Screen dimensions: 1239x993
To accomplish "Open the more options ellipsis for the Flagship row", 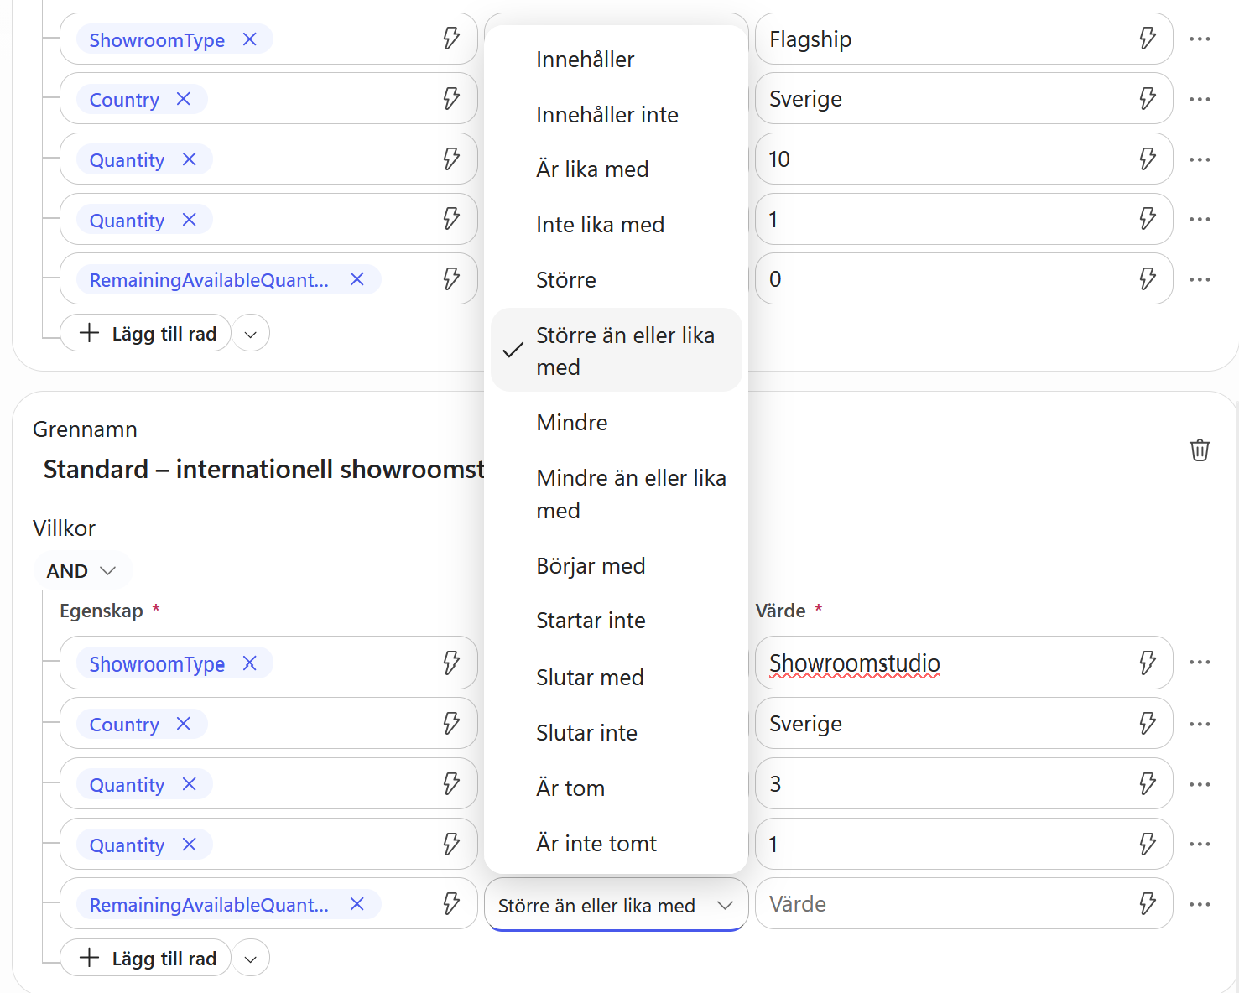I will 1200,39.
